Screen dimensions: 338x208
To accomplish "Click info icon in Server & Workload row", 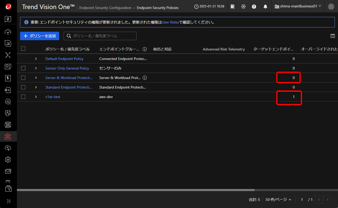I will (145, 78).
